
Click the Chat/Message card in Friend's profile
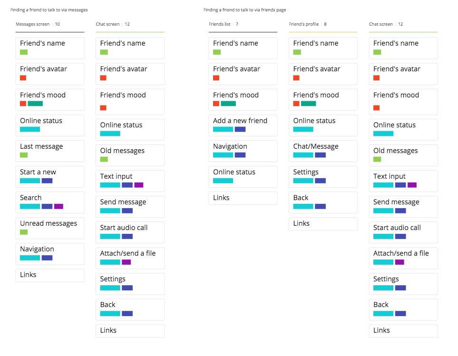pos(323,151)
